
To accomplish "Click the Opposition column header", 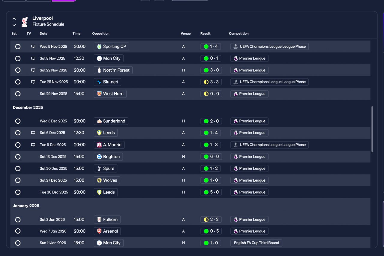I will pos(101,34).
